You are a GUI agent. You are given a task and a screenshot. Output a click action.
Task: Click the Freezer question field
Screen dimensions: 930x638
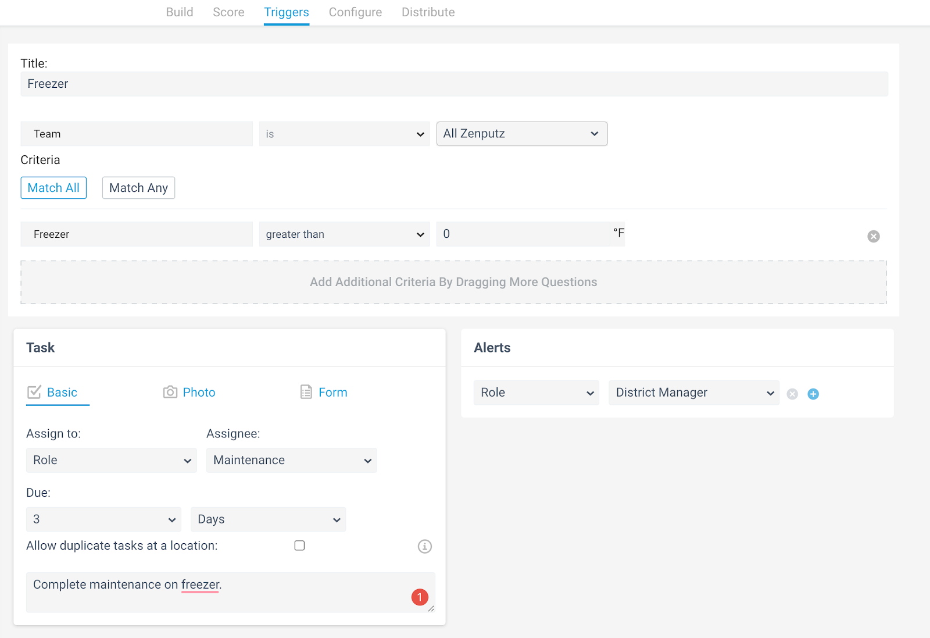pyautogui.click(x=137, y=234)
